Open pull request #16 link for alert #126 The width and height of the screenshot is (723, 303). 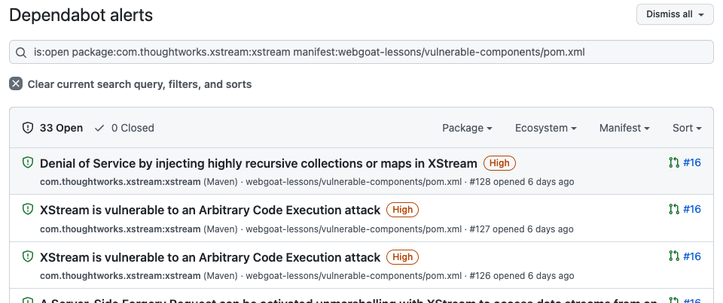[x=691, y=256]
